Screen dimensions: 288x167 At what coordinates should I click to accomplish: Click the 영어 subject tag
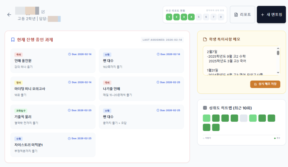coord(19,83)
